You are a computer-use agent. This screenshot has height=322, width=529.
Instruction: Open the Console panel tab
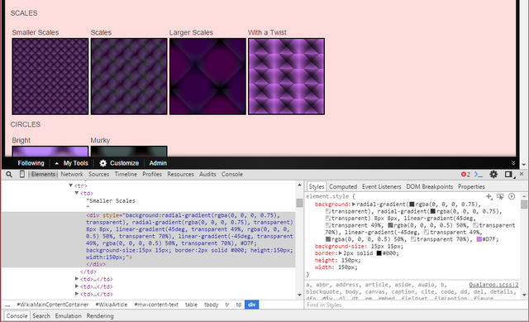(x=232, y=175)
